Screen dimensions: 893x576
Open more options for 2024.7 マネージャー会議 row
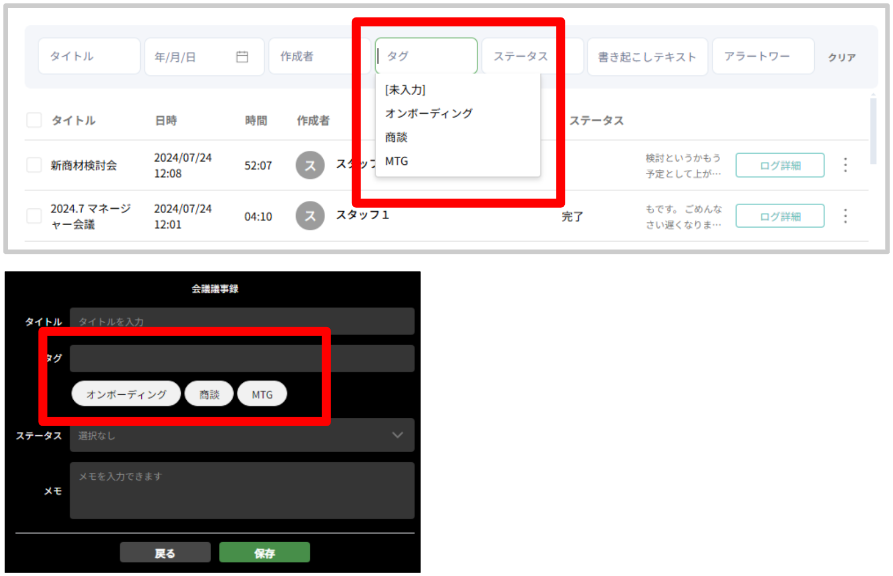(845, 216)
